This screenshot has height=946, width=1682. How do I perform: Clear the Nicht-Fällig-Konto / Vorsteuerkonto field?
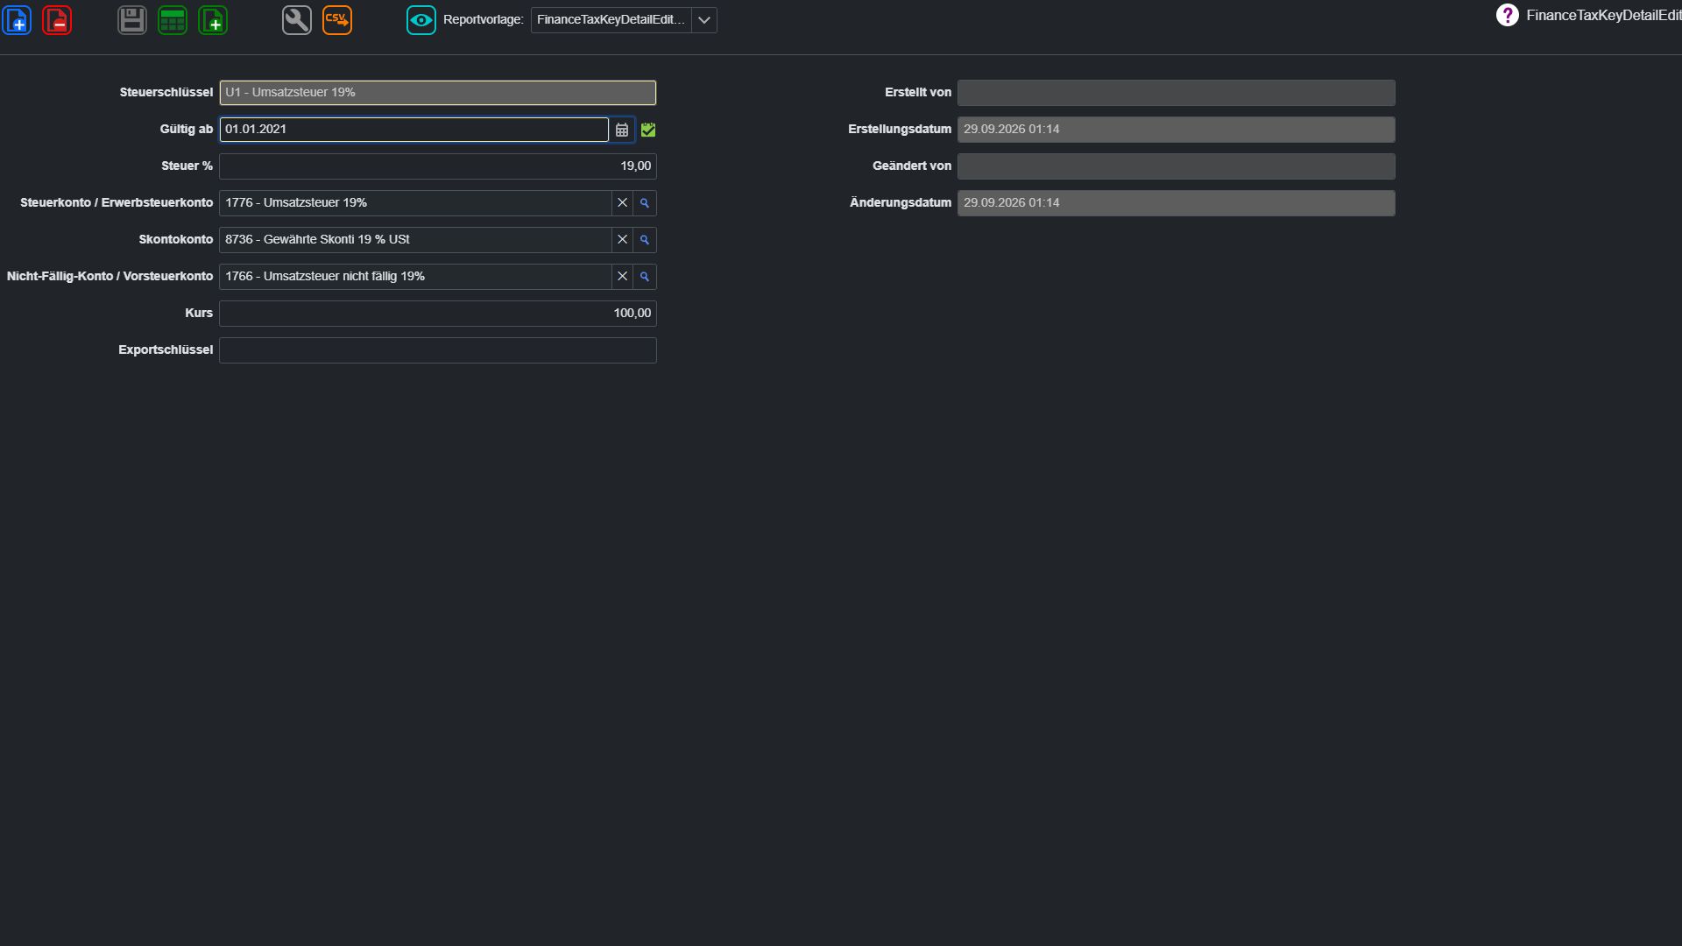click(623, 277)
